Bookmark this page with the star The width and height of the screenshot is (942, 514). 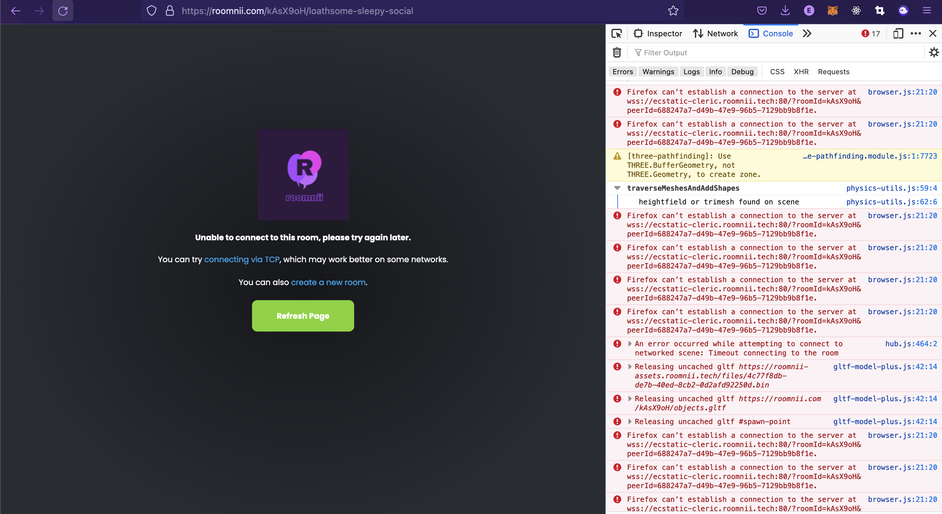673,11
